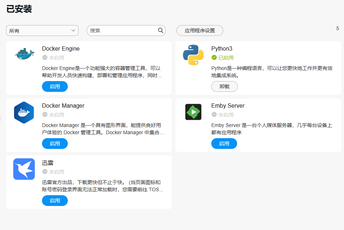This screenshot has width=344, height=230.
Task: Click the 迅雷 title text
Action: click(x=48, y=163)
